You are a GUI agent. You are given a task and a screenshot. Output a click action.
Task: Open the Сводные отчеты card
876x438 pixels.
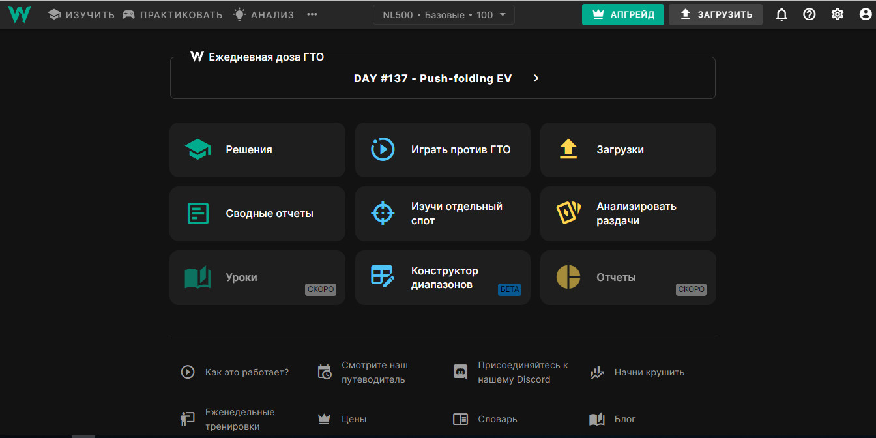click(x=257, y=213)
